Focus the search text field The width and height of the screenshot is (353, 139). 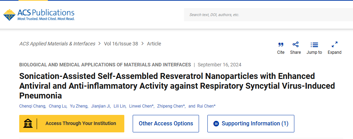[x=269, y=15]
